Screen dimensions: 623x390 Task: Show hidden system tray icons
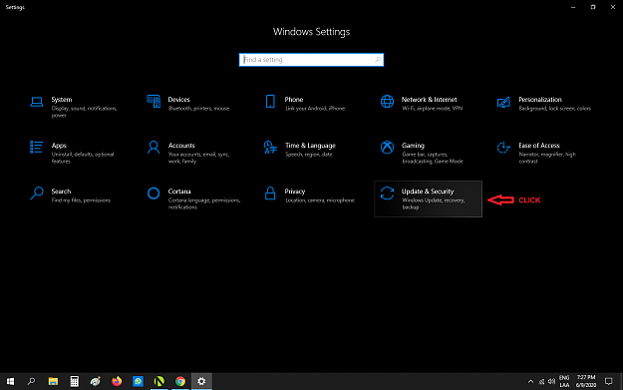pyautogui.click(x=530, y=382)
